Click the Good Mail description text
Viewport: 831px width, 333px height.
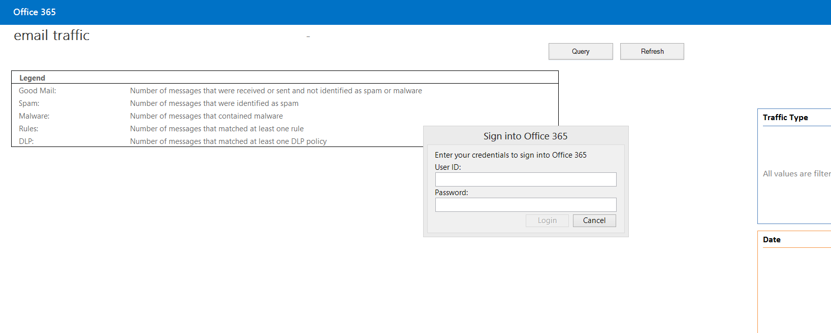276,91
